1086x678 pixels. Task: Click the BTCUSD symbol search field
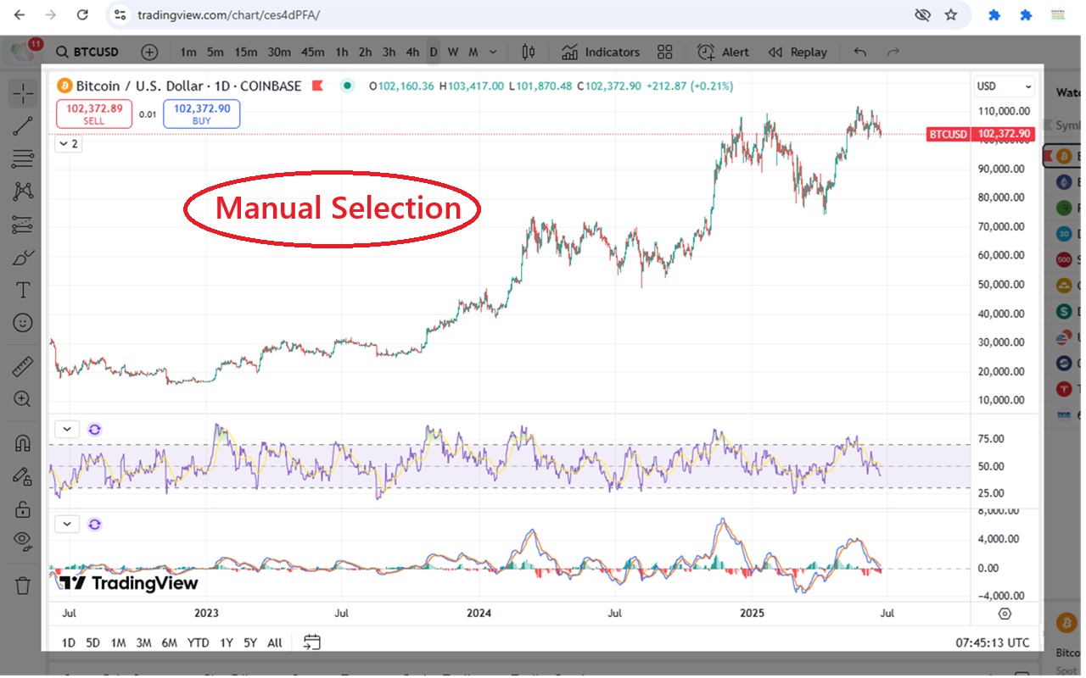pyautogui.click(x=87, y=53)
